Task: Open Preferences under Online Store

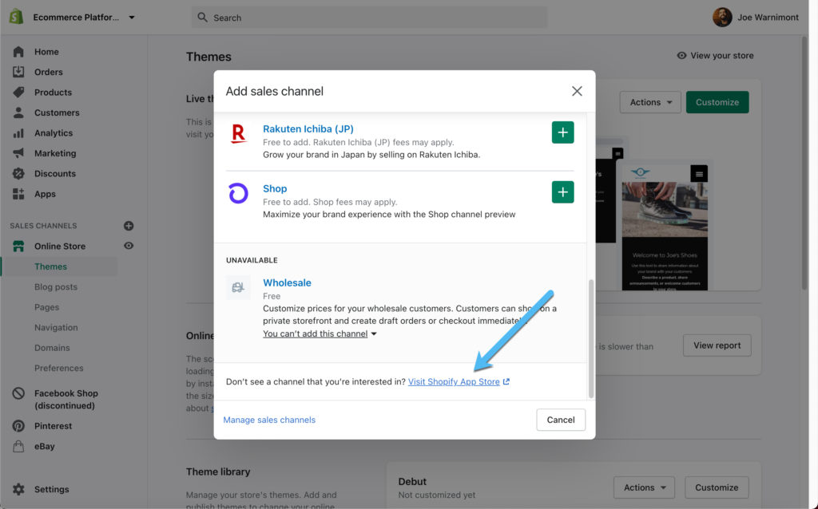Action: [59, 368]
